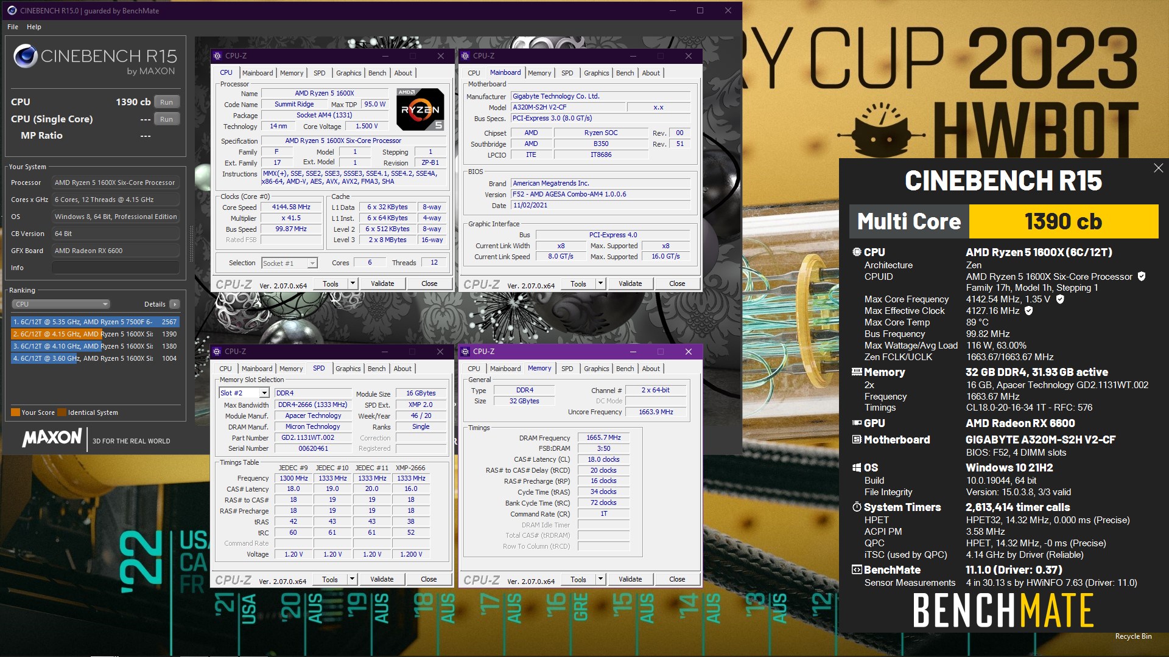Click the Memory module icon in the BenchMate panel
Image resolution: width=1169 pixels, height=657 pixels.
pyautogui.click(x=857, y=372)
